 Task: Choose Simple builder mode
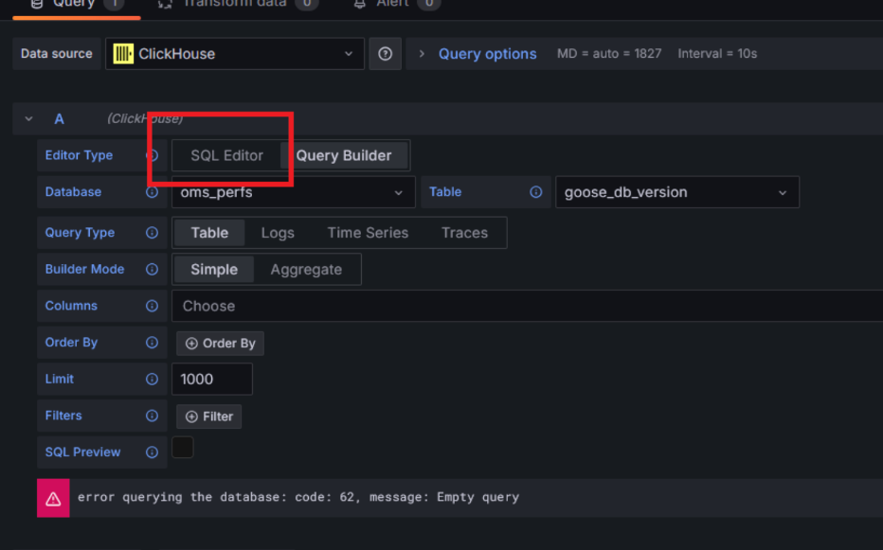(214, 269)
